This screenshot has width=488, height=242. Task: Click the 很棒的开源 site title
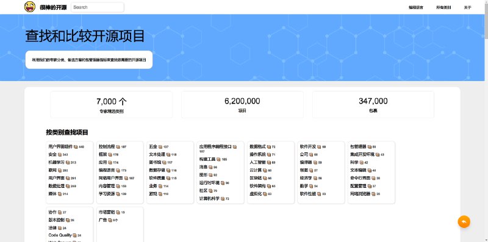tap(53, 7)
